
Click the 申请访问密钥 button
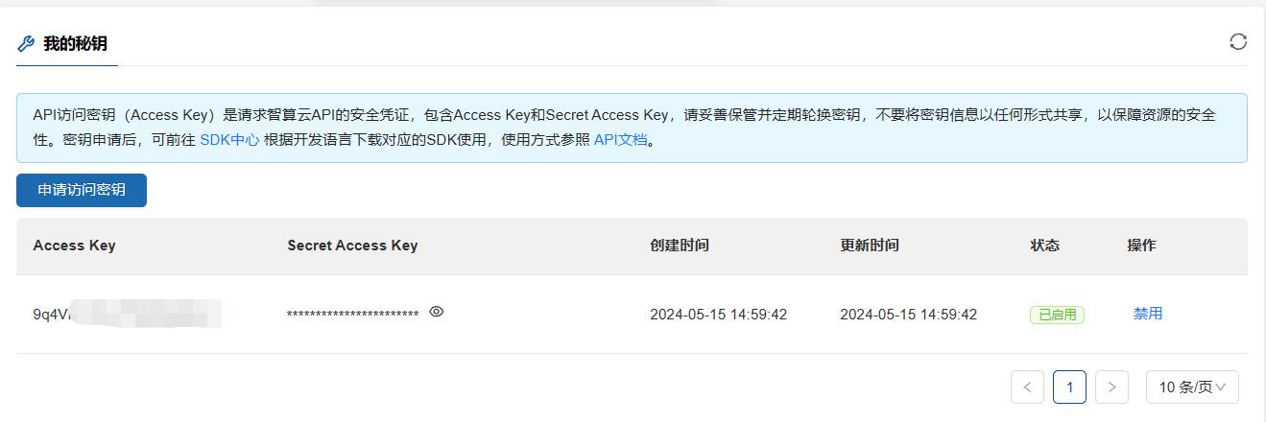click(82, 190)
